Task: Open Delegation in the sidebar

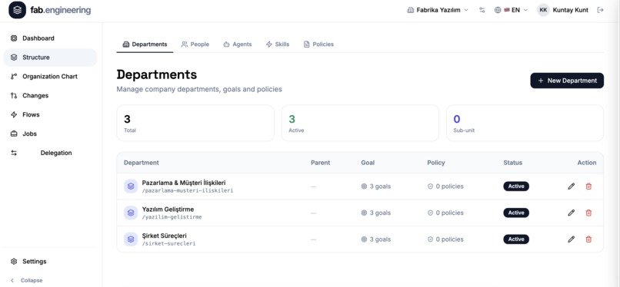Action: pos(50,153)
